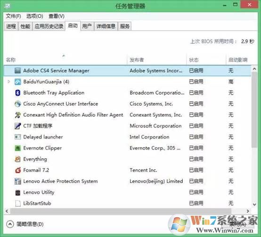Sort by the 名称 column header

[65, 59]
